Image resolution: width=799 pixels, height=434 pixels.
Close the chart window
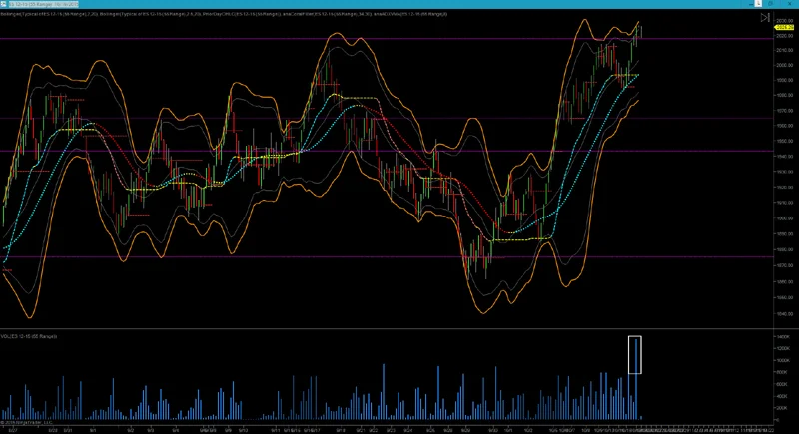[x=789, y=4]
